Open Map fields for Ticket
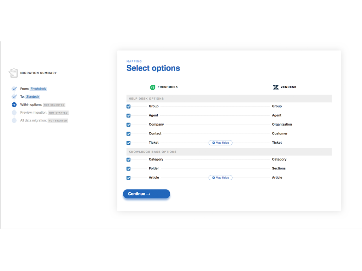This screenshot has width=362, height=271. (220, 143)
